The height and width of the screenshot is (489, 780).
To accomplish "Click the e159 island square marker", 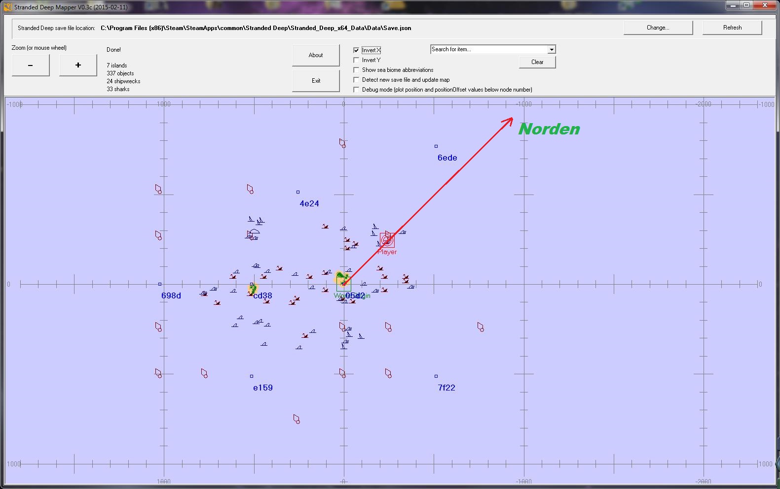I will click(x=252, y=376).
